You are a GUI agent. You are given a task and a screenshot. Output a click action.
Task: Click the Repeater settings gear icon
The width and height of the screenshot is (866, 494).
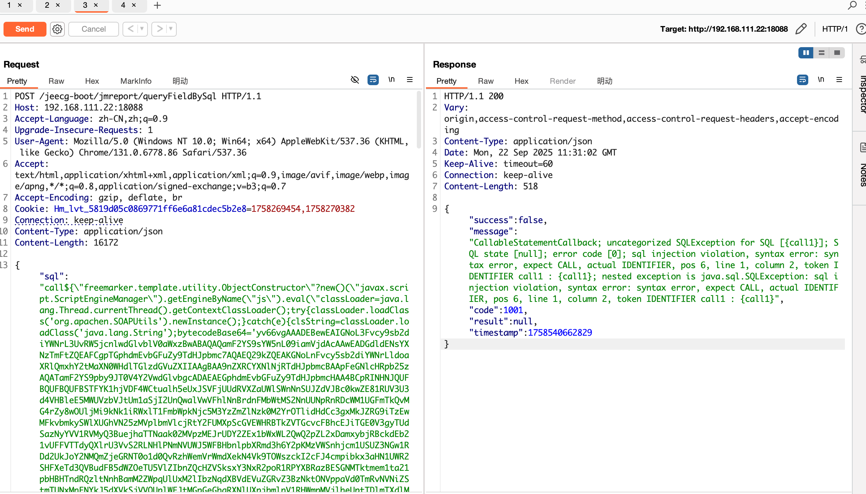tap(57, 29)
